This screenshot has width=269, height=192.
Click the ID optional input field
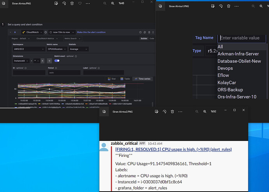29,73
